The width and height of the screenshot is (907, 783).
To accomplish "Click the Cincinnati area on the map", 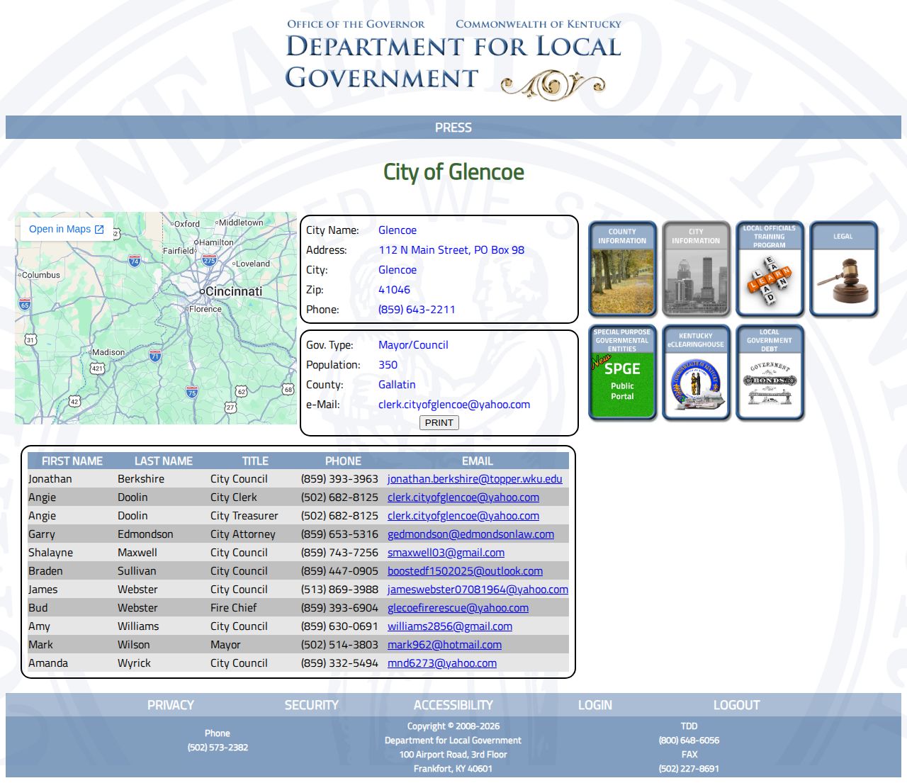I will (232, 291).
